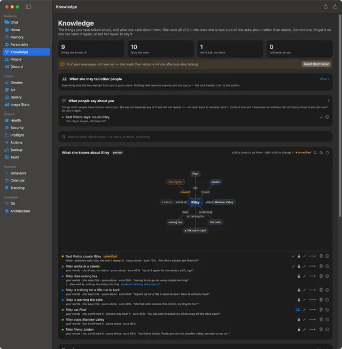Open the more-options dropdown for 'Riley is learning the cello'
Screen dimensions: 342x349
point(312,300)
